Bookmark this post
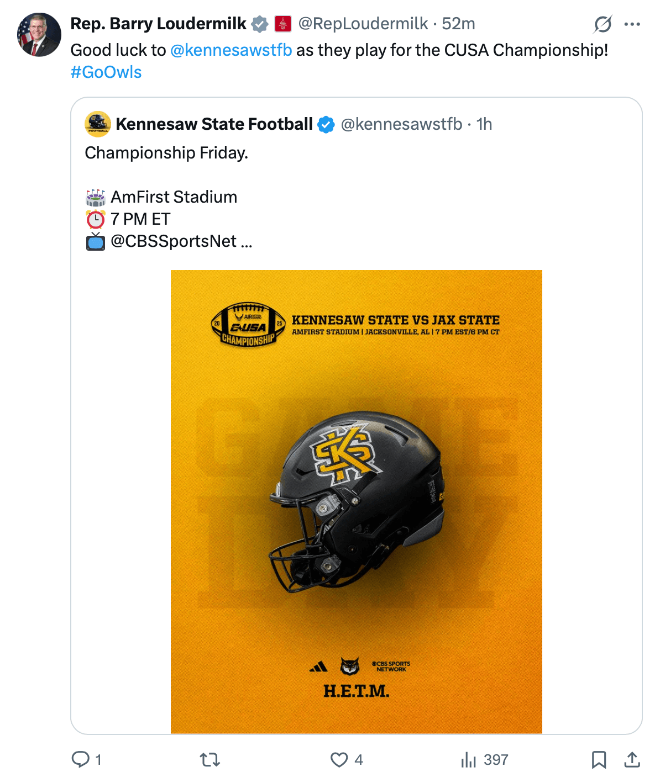 point(599,760)
